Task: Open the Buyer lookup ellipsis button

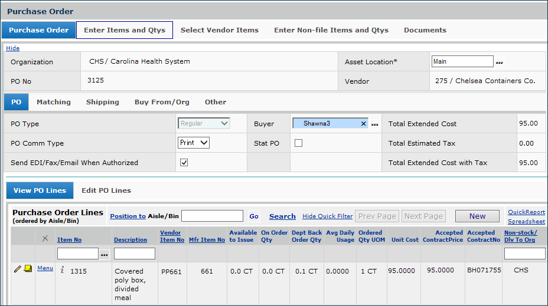Action: pyautogui.click(x=374, y=124)
